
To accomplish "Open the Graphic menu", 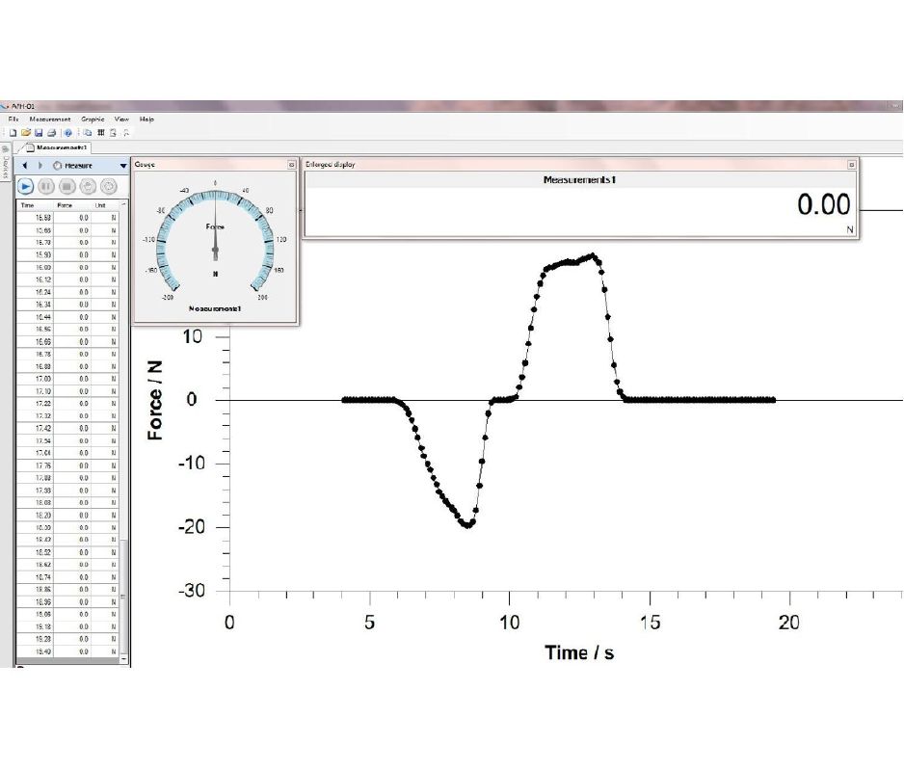I will pos(93,119).
